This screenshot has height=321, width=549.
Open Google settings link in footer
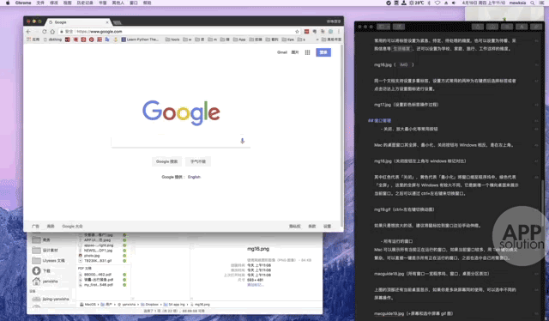point(327,227)
